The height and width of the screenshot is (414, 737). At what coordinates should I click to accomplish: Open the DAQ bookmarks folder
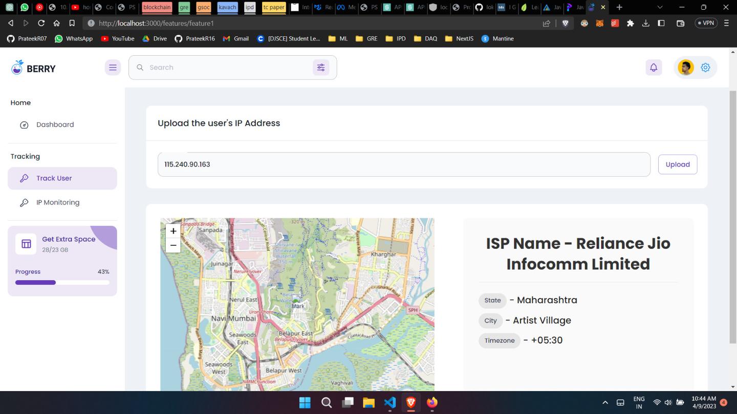[425, 38]
